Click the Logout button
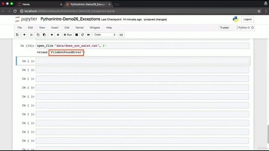 [x=248, y=19]
